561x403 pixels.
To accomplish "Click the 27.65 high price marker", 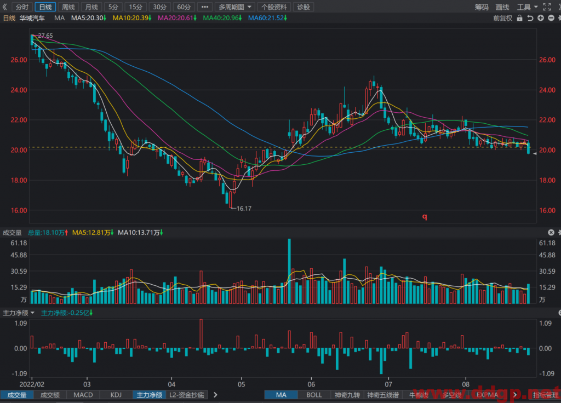I will click(x=45, y=36).
